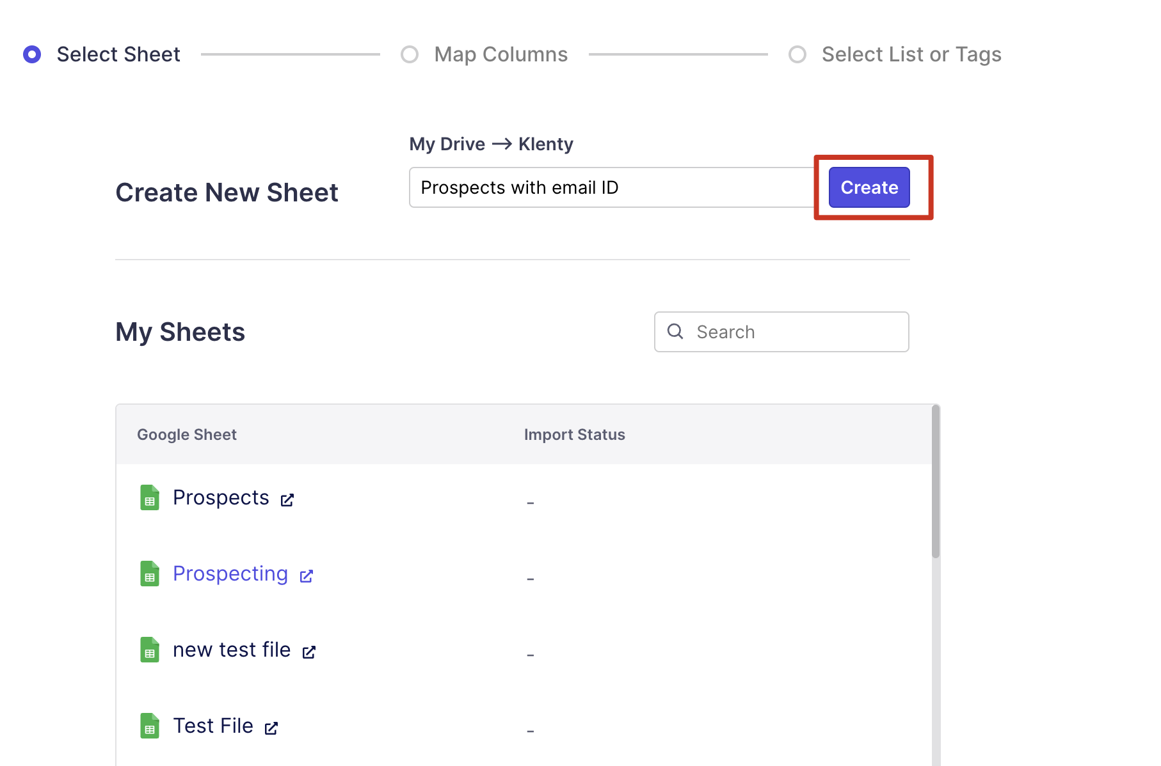Select the Select List or Tags radio

(x=797, y=54)
